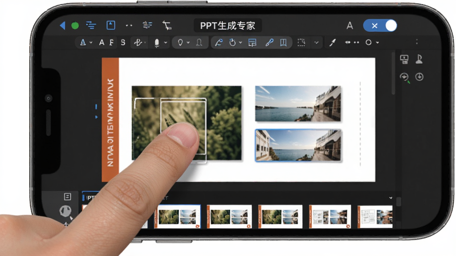Open the slide thumbnail showing document sketch and building
The image size is (456, 256).
[330, 216]
